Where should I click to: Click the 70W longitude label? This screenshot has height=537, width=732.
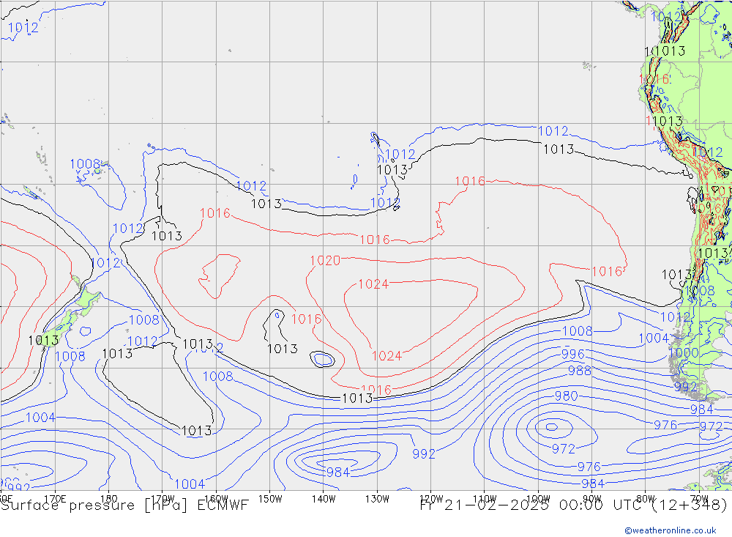(699, 498)
